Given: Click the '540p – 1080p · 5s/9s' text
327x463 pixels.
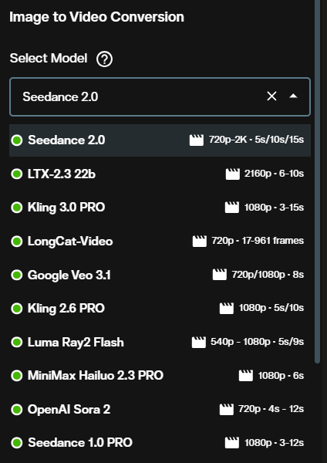Looking at the screenshot, I should pyautogui.click(x=257, y=342).
